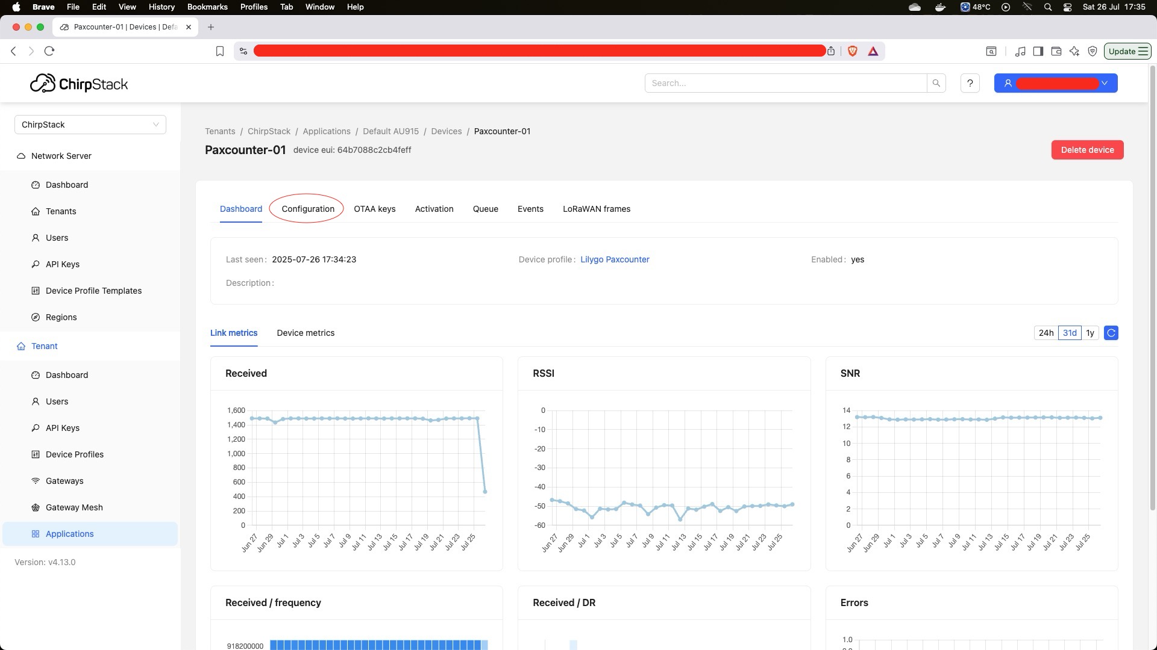Viewport: 1157px width, 650px height.
Task: Open the Device metrics tab
Action: [x=306, y=333]
